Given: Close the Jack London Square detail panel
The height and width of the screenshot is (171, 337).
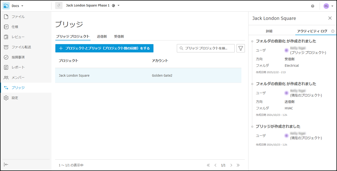Looking at the screenshot, I should pos(330,18).
